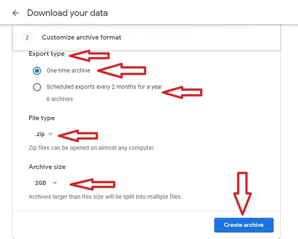Click the red arrow beside Export type
The width and height of the screenshot is (298, 239).
click(90, 55)
